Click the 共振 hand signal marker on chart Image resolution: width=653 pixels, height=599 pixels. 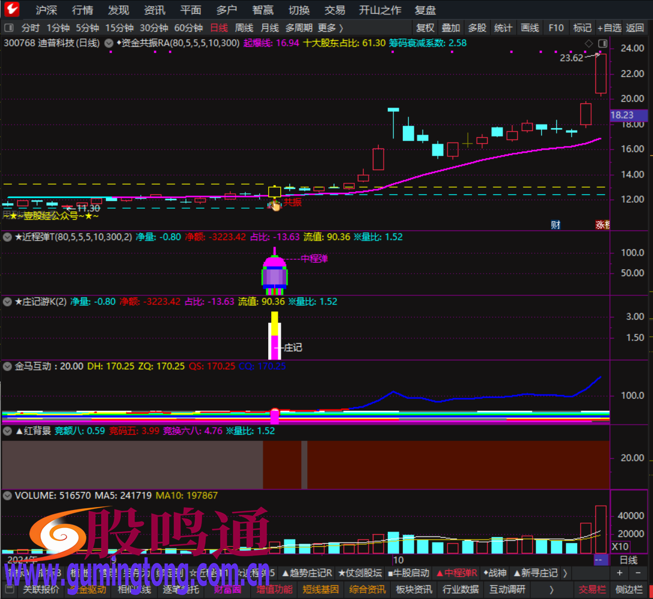coord(275,204)
